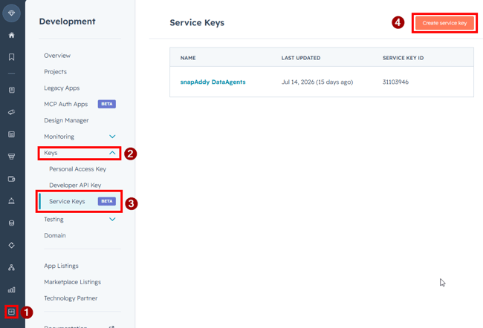Collapse the Keys section chevron

(112, 153)
